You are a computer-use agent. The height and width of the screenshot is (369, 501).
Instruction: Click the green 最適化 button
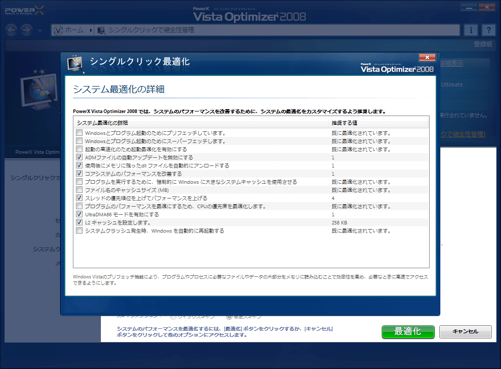coord(408,332)
